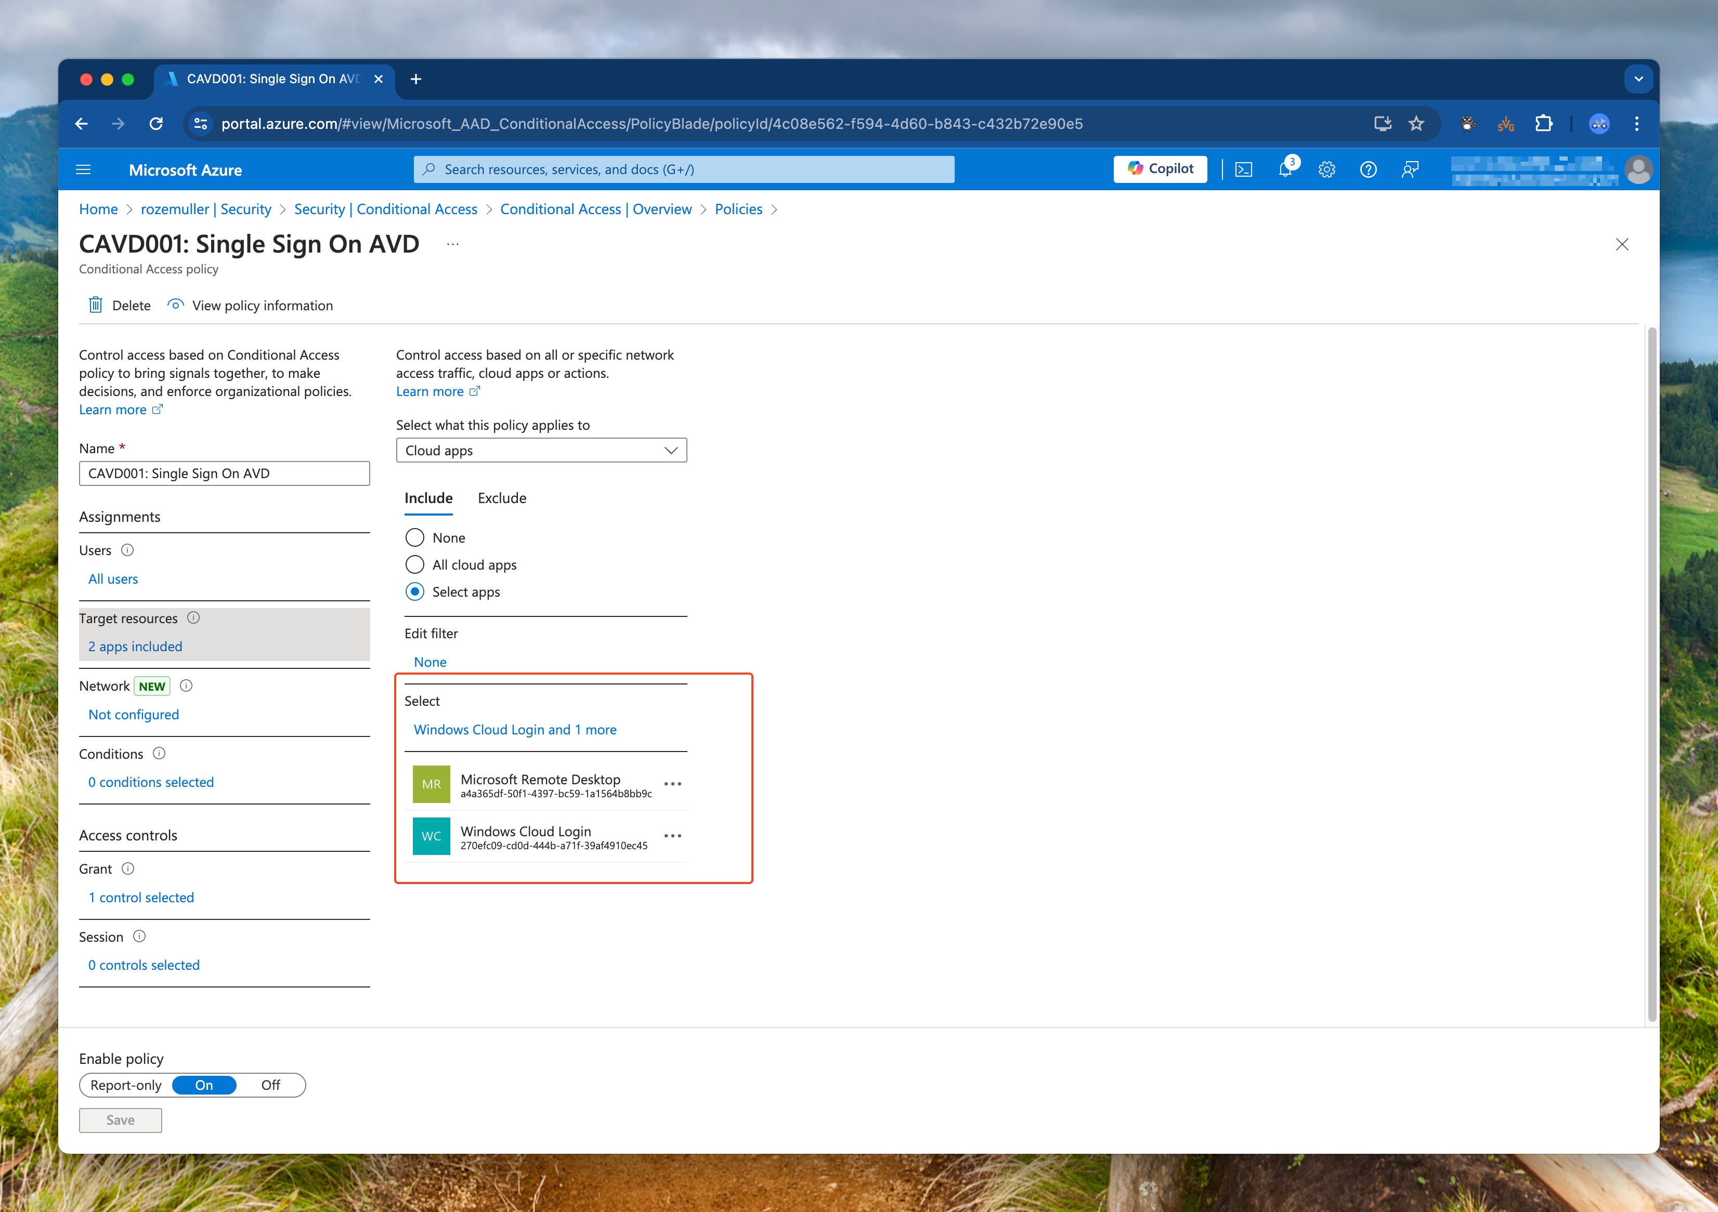Open the Azure portal hamburger menu
1718x1212 pixels.
tap(84, 170)
